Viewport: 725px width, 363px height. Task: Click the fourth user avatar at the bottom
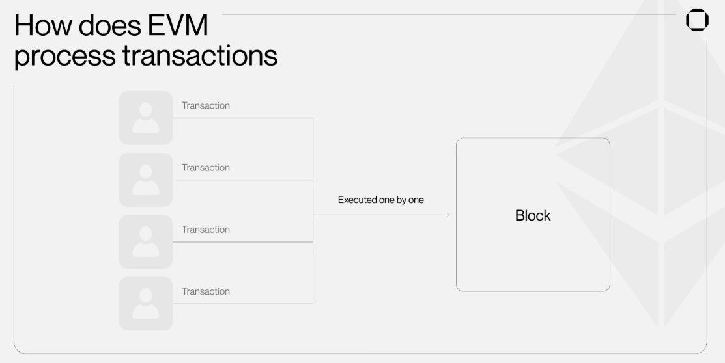coord(145,303)
